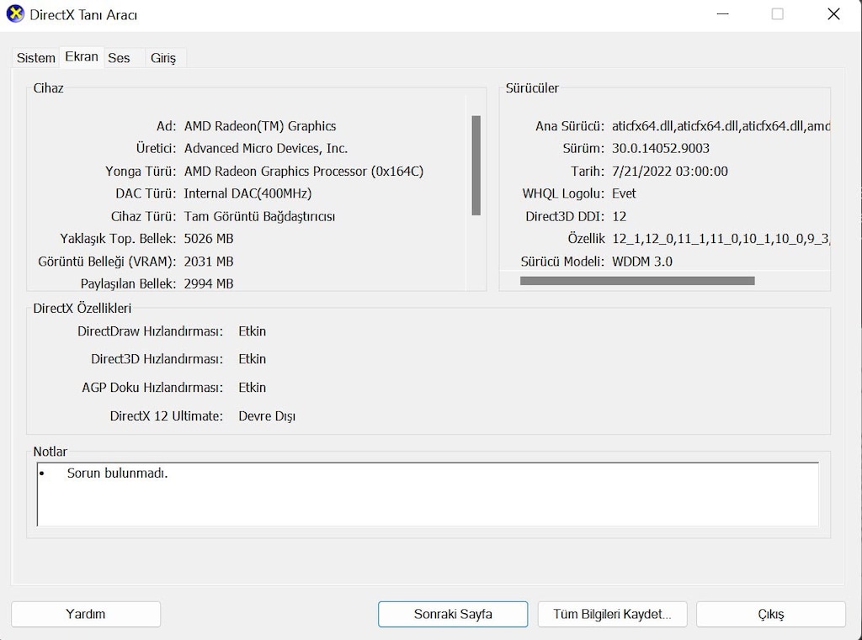The height and width of the screenshot is (640, 862).
Task: Click 'Sorun bulunmadı.' note text
Action: tap(117, 473)
